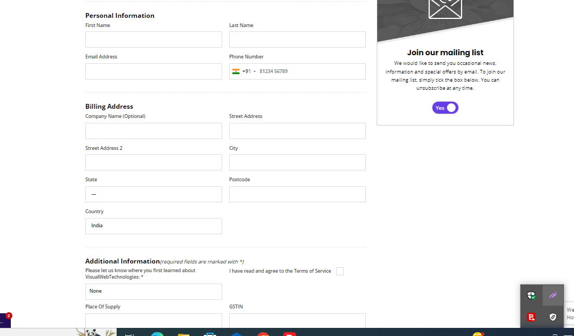574x336 pixels.
Task: Expand the None dropdown under Additional Information
Action: coord(153,291)
